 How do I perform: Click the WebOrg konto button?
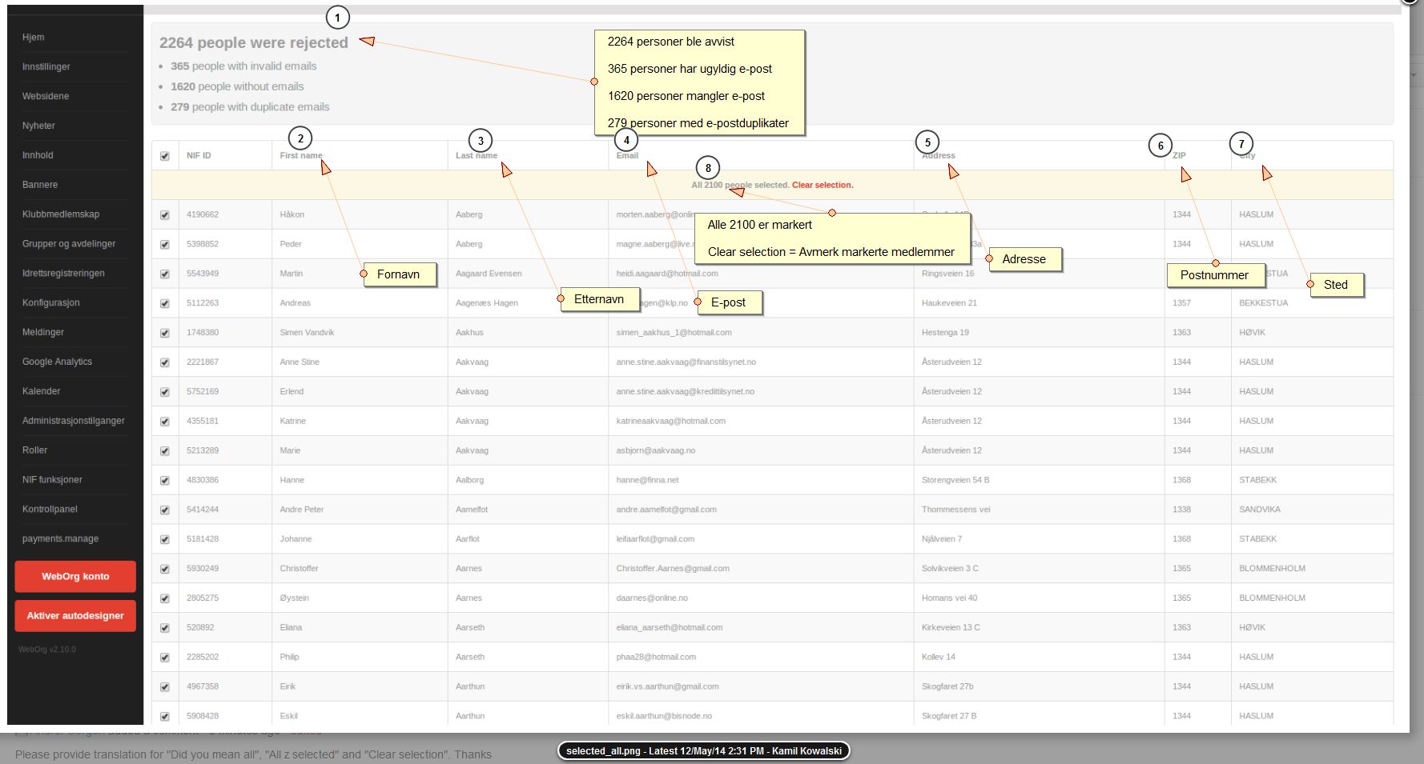[x=75, y=576]
